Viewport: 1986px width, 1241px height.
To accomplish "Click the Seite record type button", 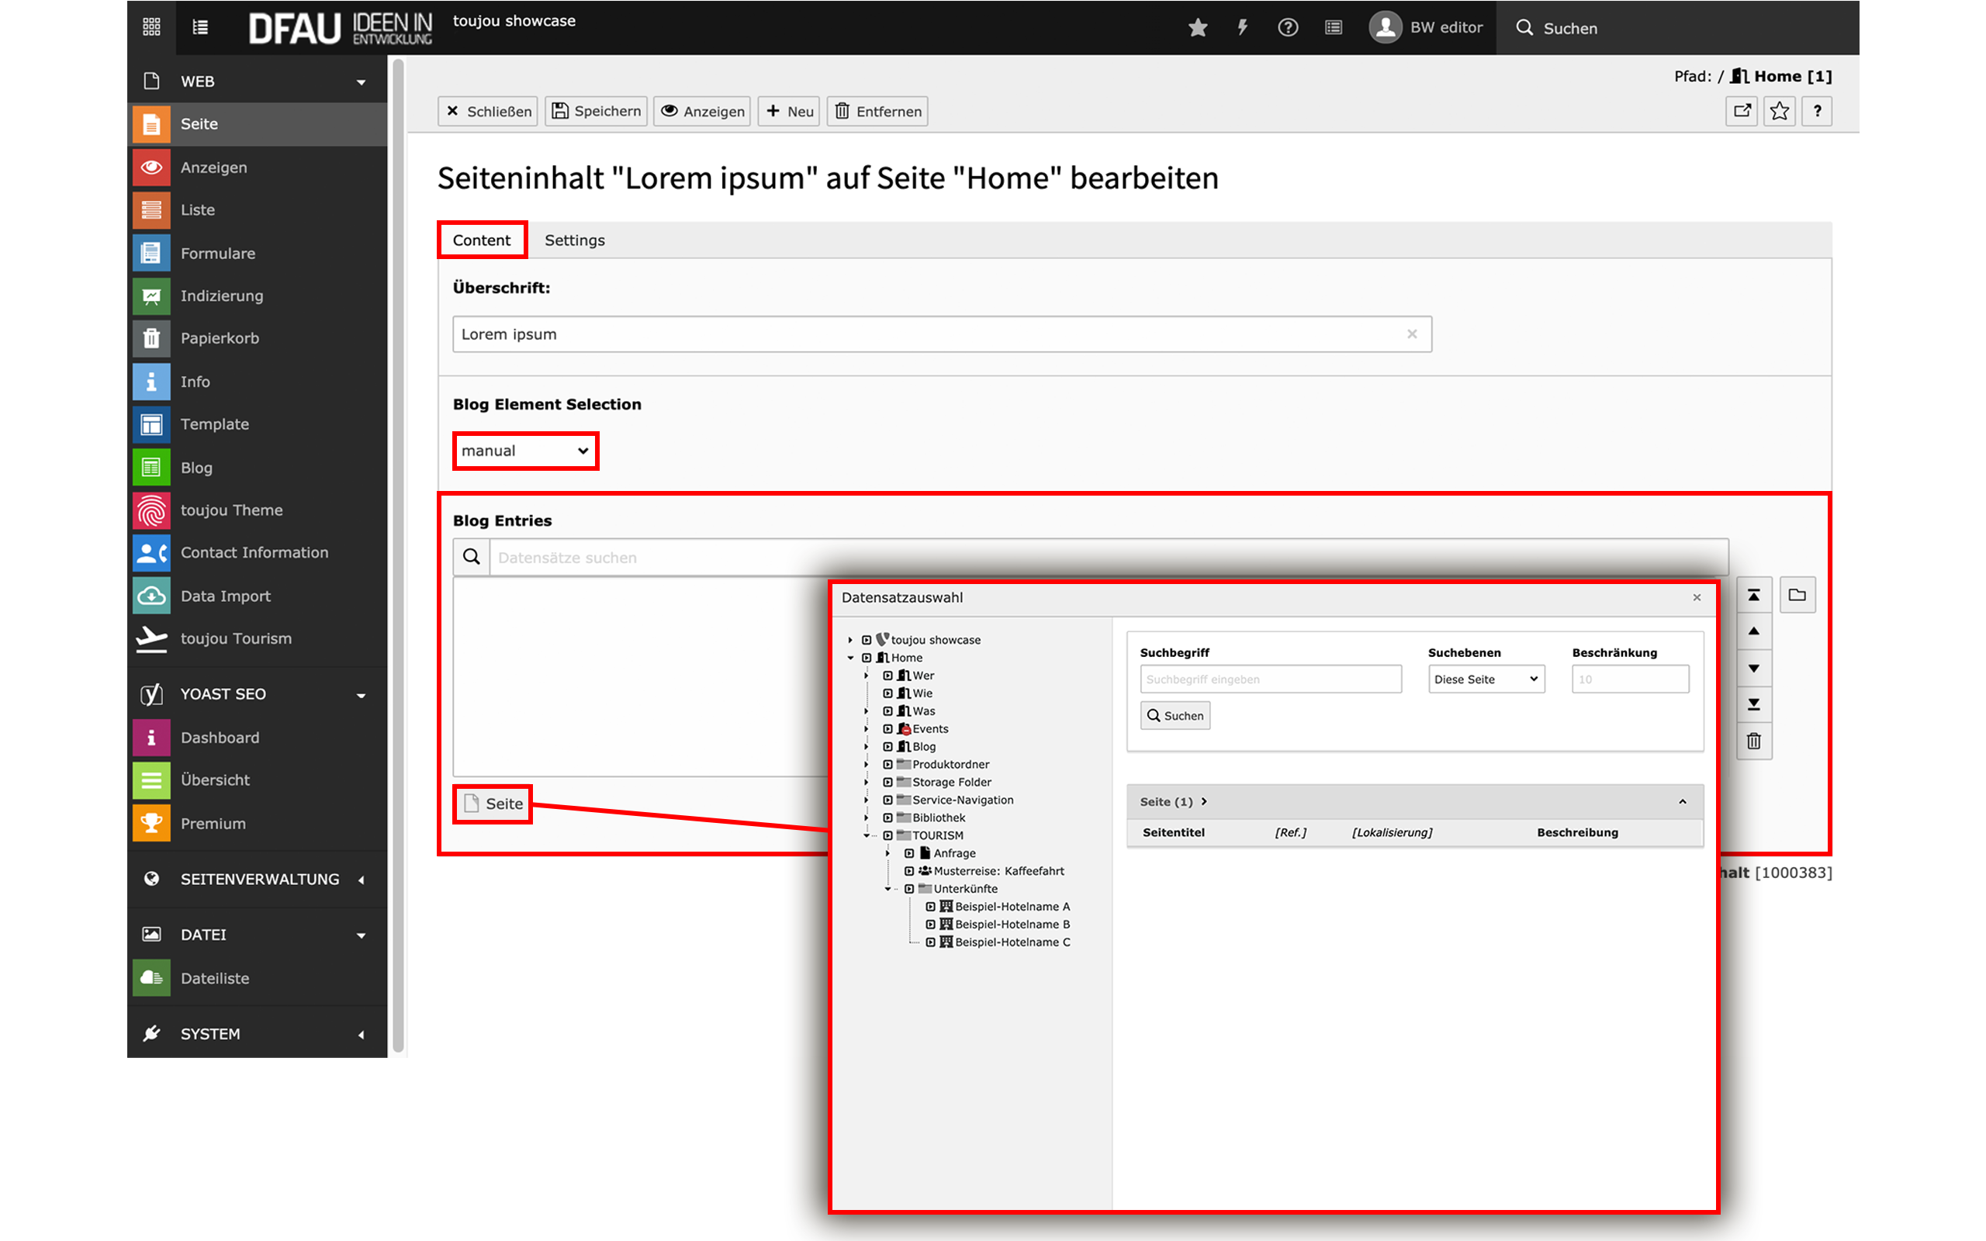I will tap(493, 804).
